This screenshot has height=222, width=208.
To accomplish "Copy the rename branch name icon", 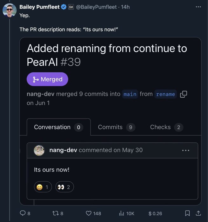I will 183,94.
